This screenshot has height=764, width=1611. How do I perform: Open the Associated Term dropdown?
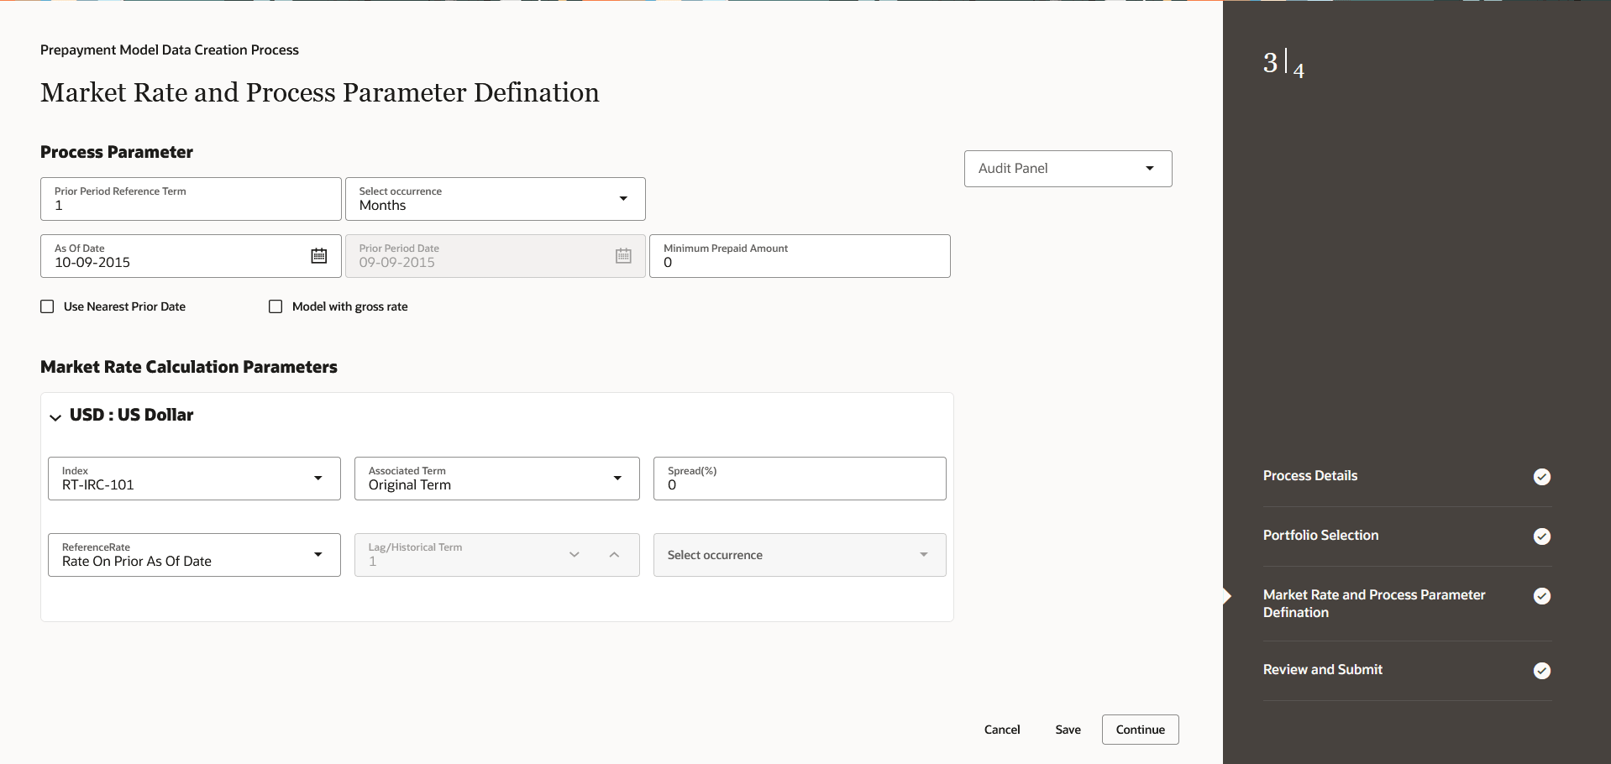tap(618, 478)
